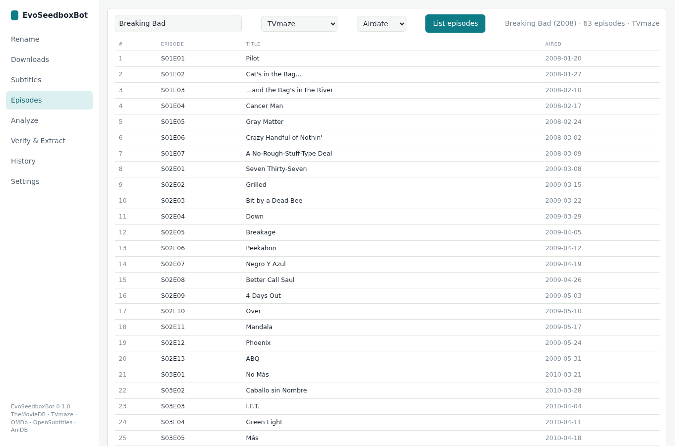View the History page
The width and height of the screenshot is (675, 446).
pos(49,161)
